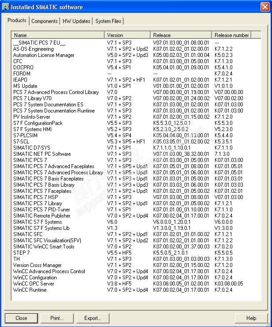Sort by the Name column header
This screenshot has width=272, height=327.
pos(58,35)
